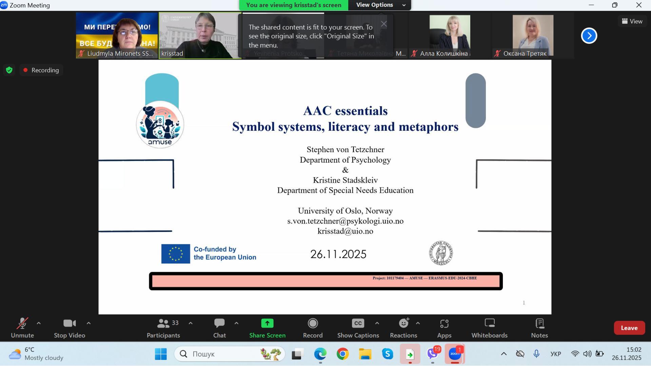The image size is (651, 366).
Task: Expand the Participants options caret
Action: click(x=191, y=323)
